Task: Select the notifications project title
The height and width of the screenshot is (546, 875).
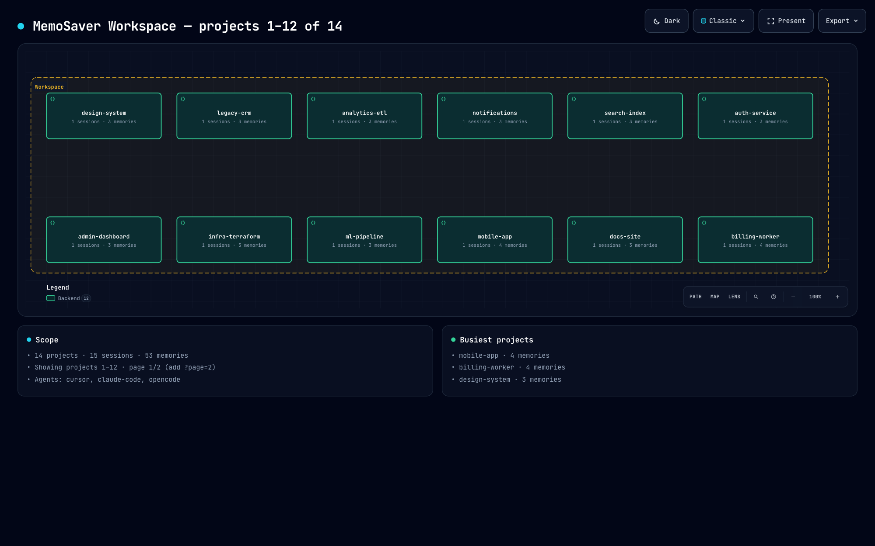Action: pyautogui.click(x=495, y=113)
